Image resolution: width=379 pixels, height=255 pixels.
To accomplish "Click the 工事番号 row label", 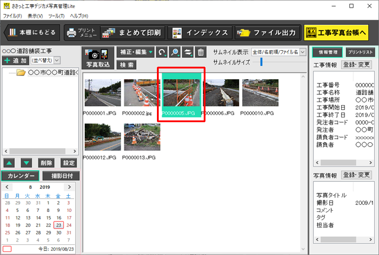I will click(x=328, y=85).
